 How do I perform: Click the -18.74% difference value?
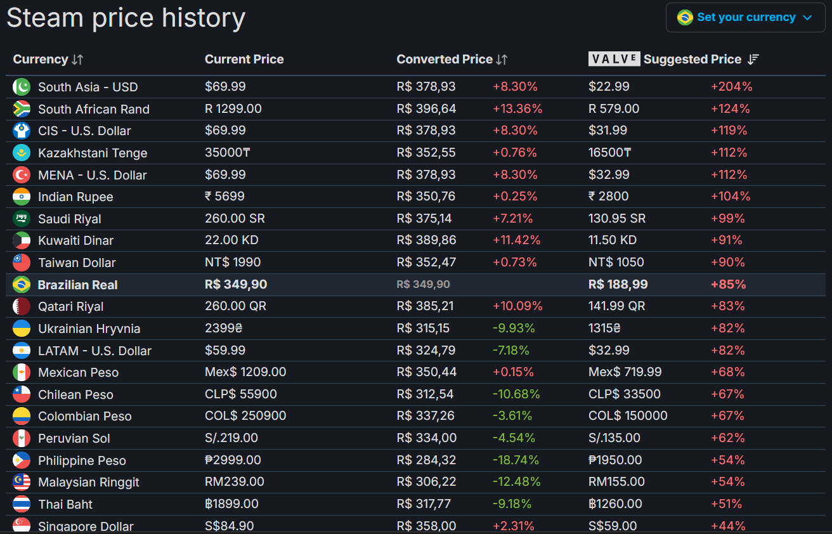pyautogui.click(x=516, y=460)
